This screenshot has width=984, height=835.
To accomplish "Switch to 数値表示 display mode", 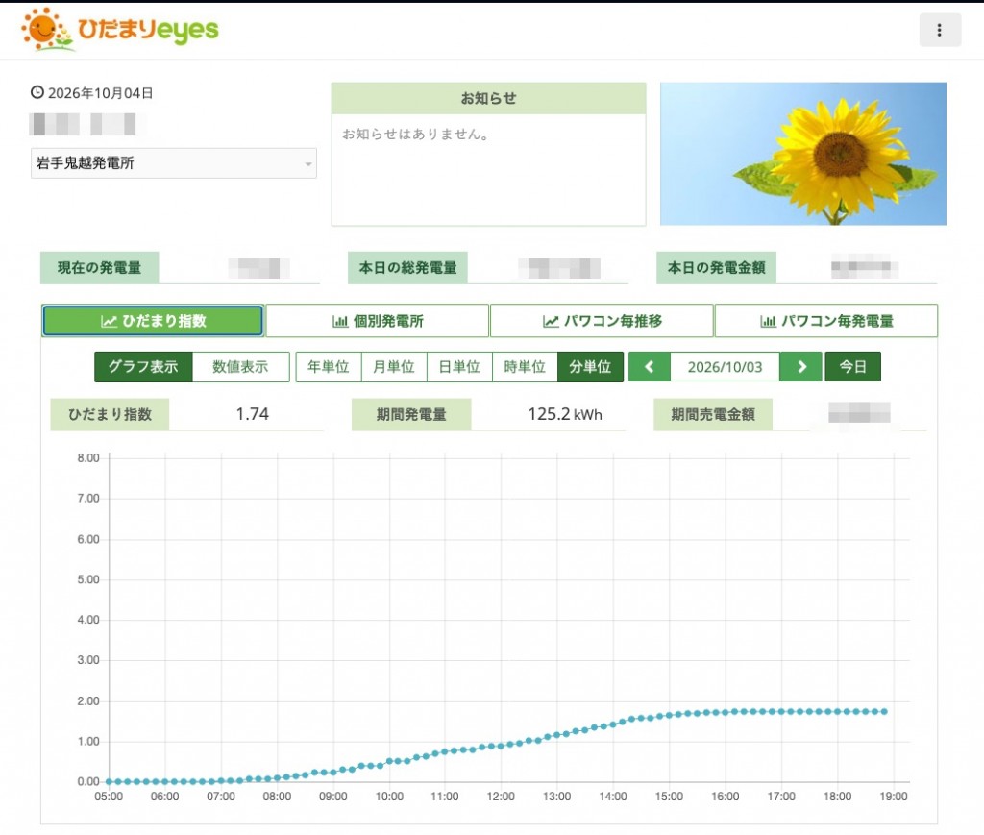I will [x=240, y=367].
